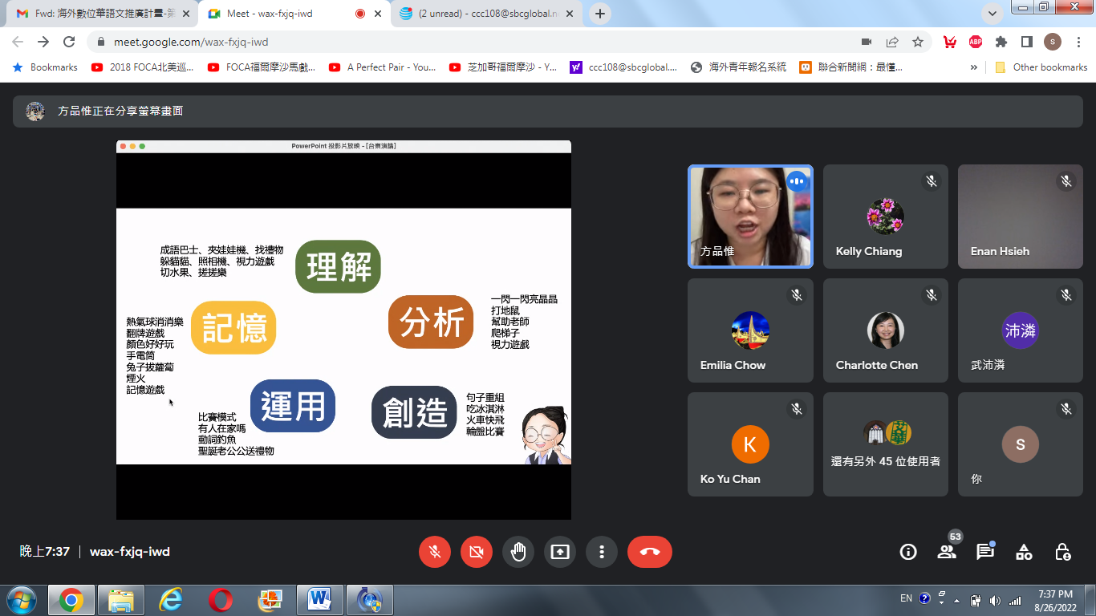
Task: Show the participants list with 53 people
Action: click(947, 552)
